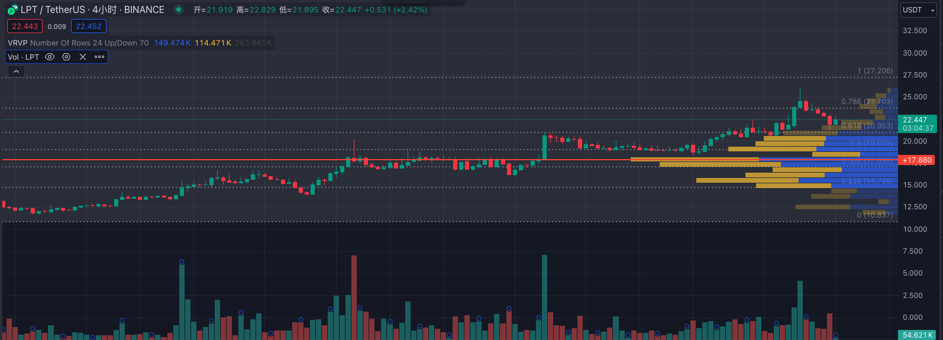Click the blue 22.452 buy price button

coord(89,27)
